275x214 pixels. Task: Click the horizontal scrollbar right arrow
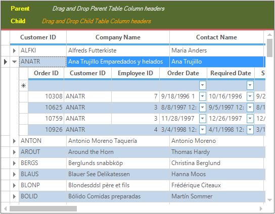coord(261,208)
